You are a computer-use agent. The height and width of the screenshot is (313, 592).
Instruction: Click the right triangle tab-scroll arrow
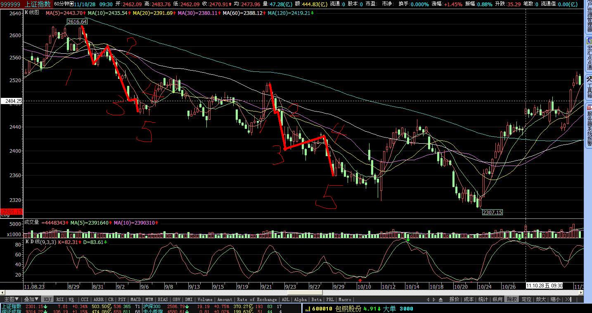click(x=434, y=299)
